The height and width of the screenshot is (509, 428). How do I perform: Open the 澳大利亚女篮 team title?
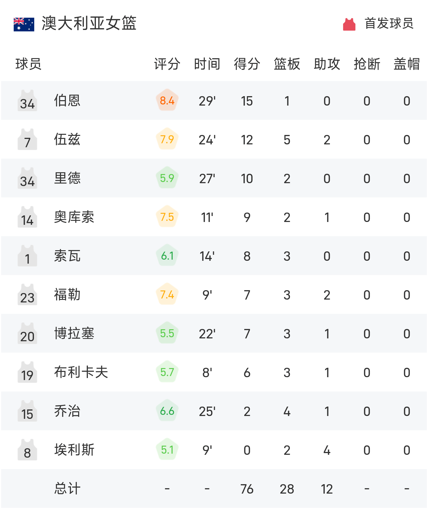(89, 23)
